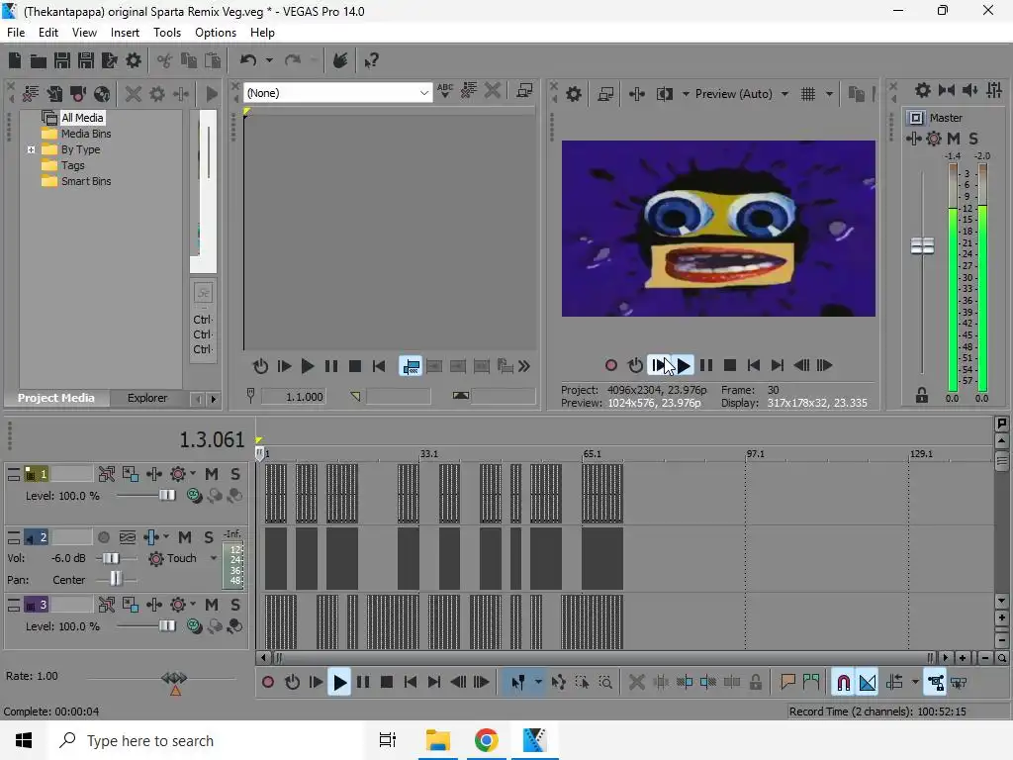Click the Insert Region icon
The width and height of the screenshot is (1013, 760).
(x=811, y=682)
